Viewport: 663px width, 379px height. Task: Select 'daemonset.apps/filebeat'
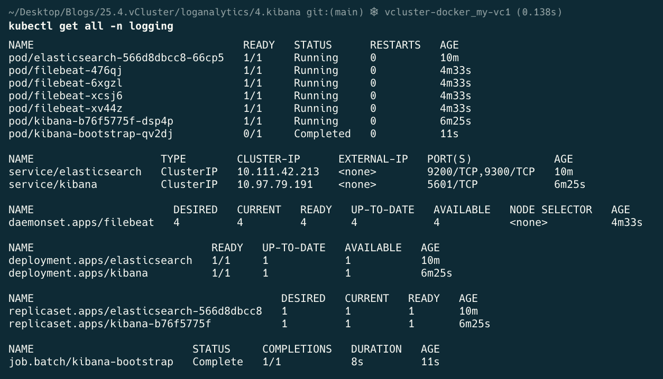(x=81, y=222)
